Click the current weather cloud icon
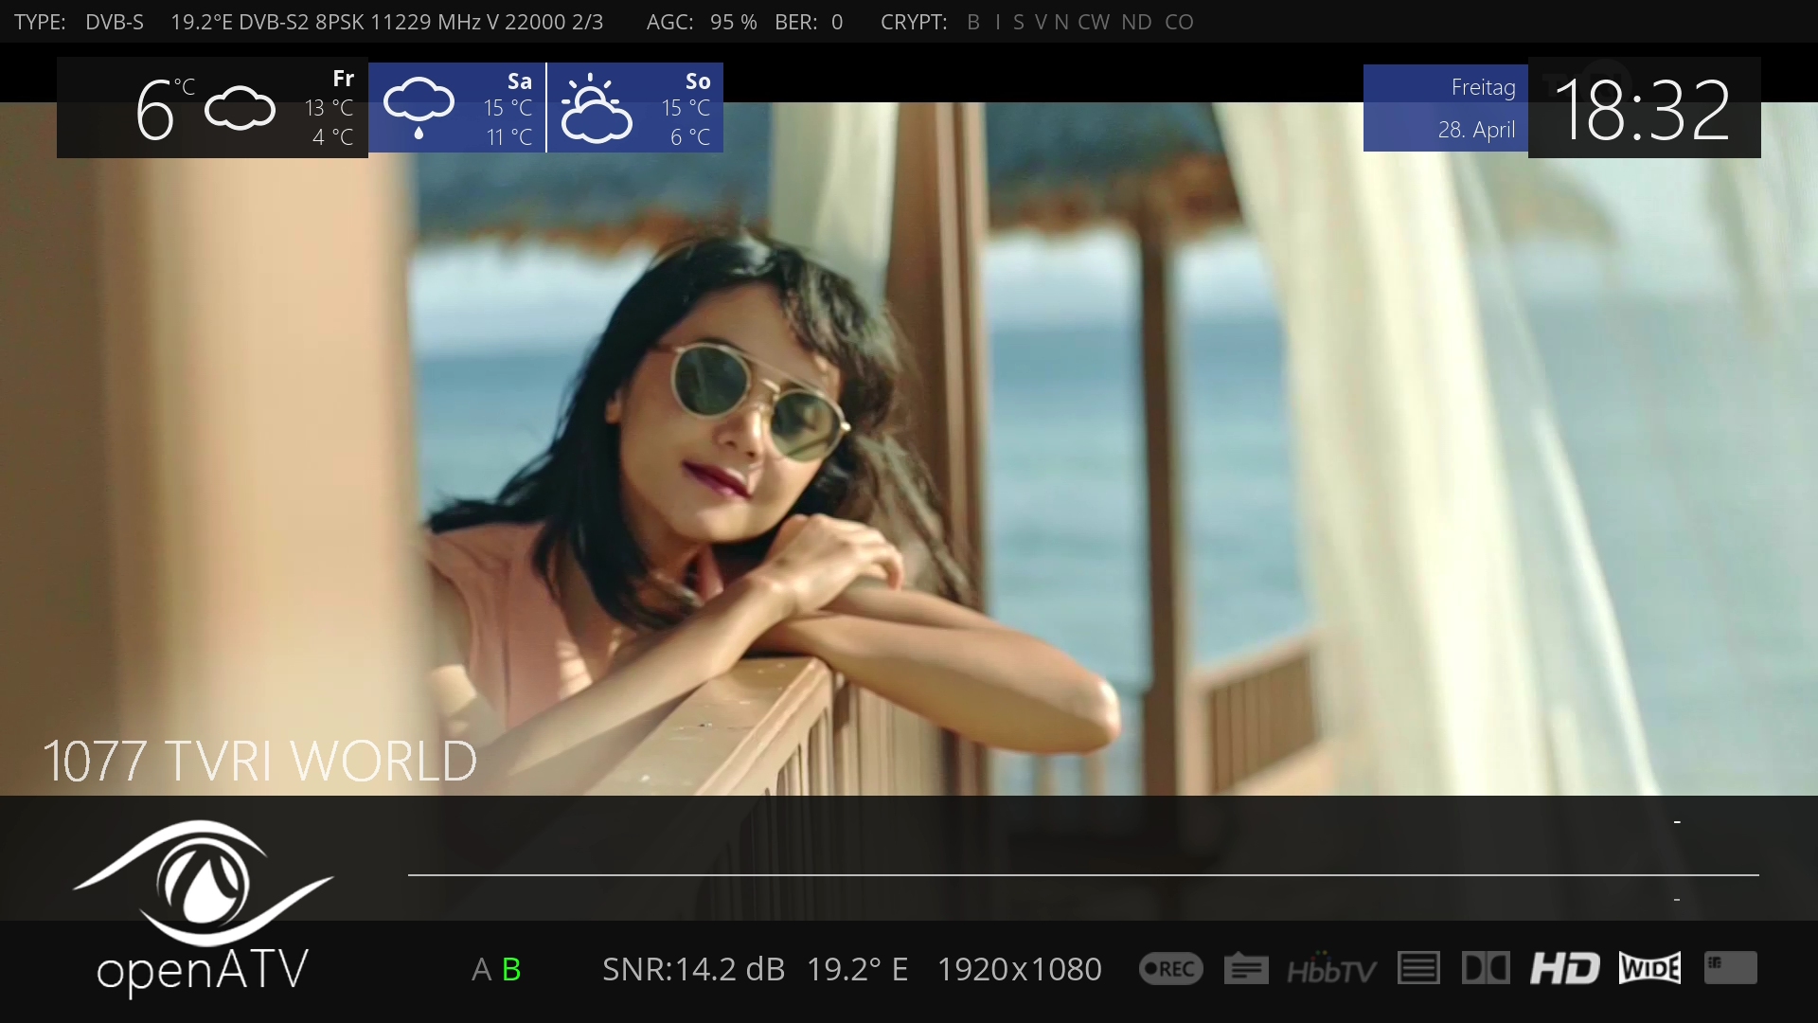The image size is (1818, 1023). 240,108
